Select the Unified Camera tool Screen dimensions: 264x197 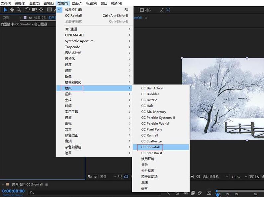coord(34,10)
